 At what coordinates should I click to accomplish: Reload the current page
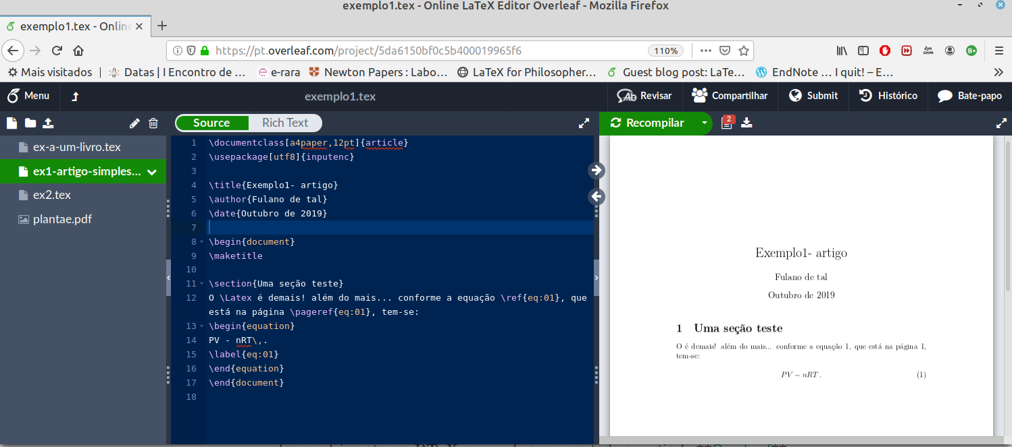click(57, 51)
